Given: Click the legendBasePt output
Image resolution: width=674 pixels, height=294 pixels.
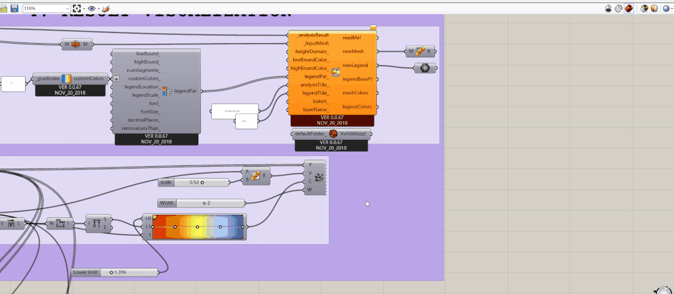Looking at the screenshot, I should tap(357, 79).
